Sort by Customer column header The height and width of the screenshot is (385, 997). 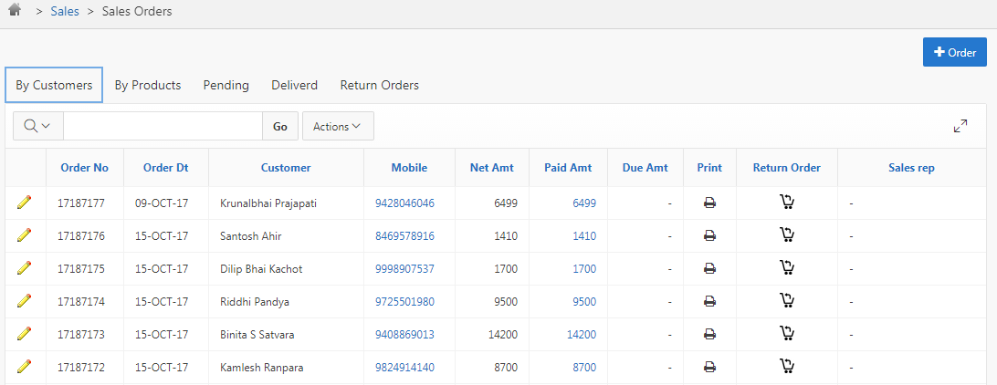click(286, 168)
